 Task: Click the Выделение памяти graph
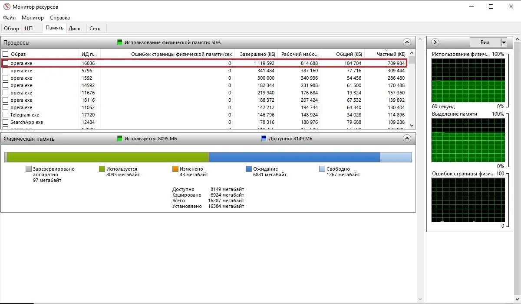pyautogui.click(x=468, y=140)
